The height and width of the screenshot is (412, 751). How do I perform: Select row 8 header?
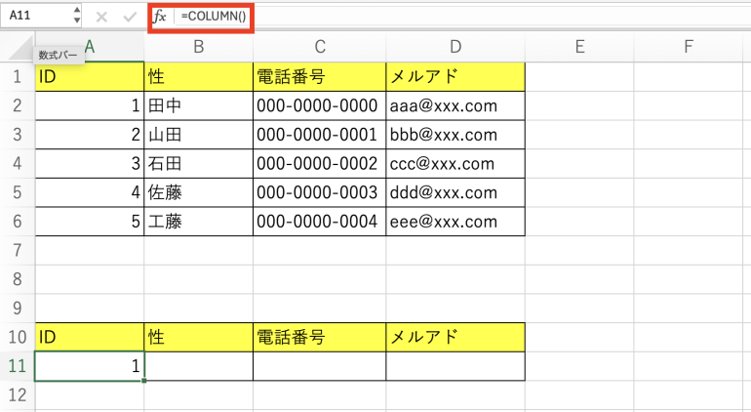click(18, 279)
